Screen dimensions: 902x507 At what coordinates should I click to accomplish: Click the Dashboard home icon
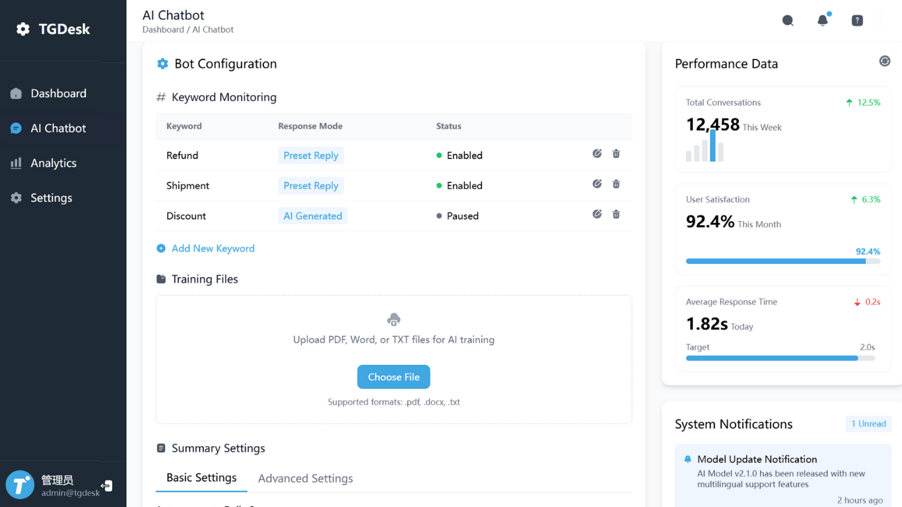(17, 94)
